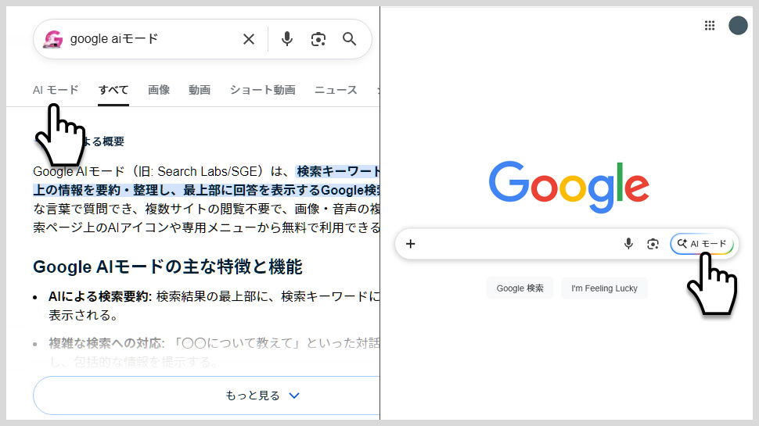Click the Google logo on the homepage
This screenshot has height=426, width=759.
pos(569,187)
